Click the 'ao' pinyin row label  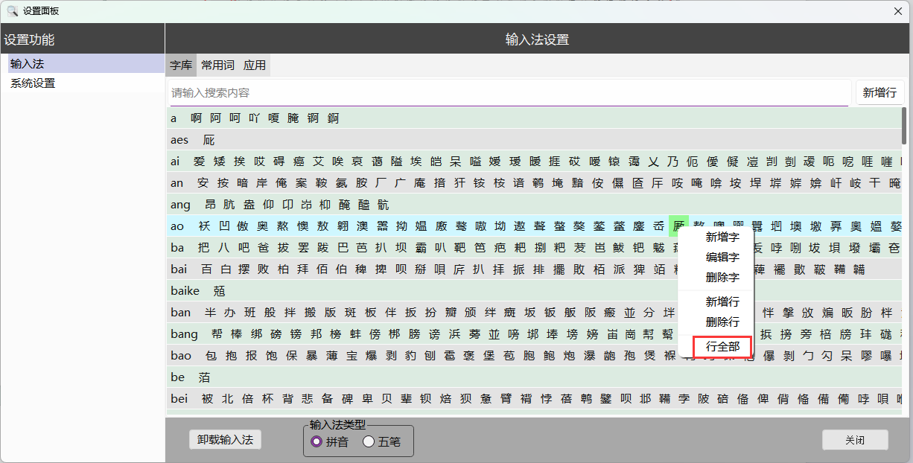(177, 226)
